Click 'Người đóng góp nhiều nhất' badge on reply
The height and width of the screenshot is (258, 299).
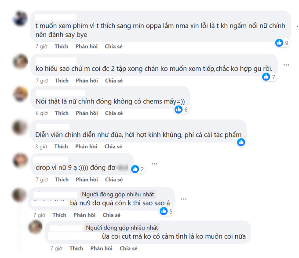point(122,228)
